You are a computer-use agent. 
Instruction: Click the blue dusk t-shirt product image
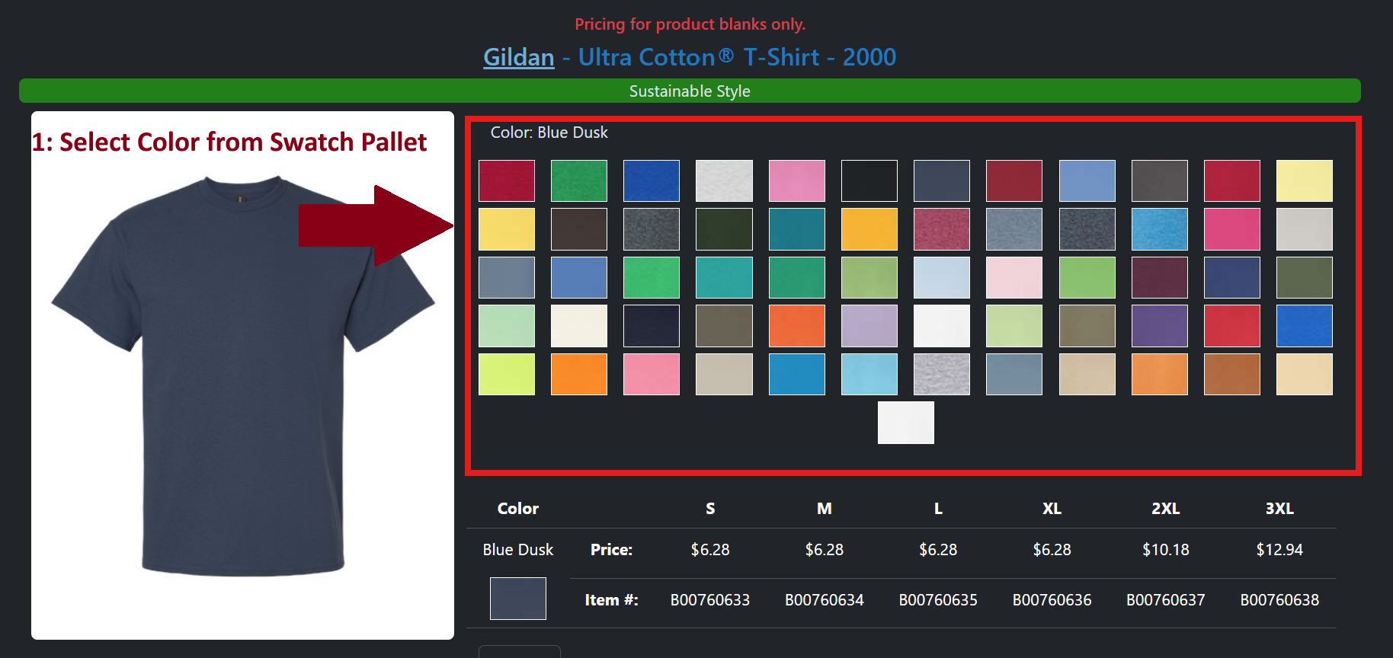point(242,375)
